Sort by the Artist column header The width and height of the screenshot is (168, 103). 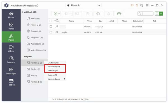[112, 21]
